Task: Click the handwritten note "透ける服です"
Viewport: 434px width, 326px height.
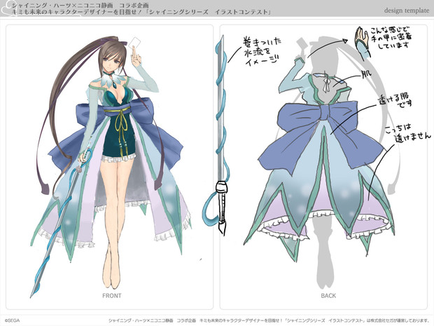Action: (395, 100)
